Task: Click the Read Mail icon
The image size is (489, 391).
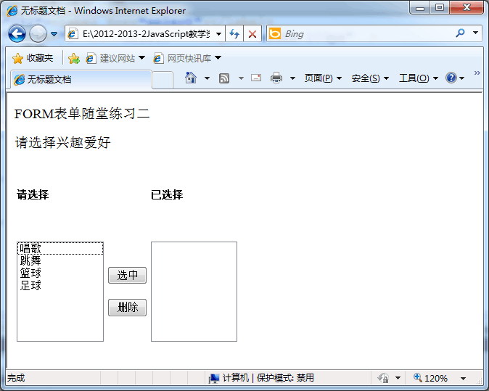Action: pyautogui.click(x=256, y=78)
